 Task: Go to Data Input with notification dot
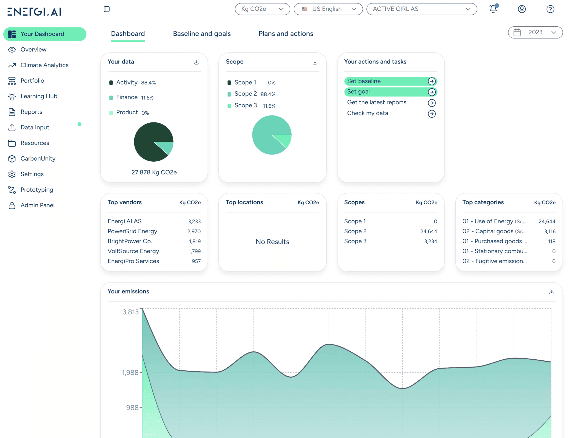(x=35, y=127)
